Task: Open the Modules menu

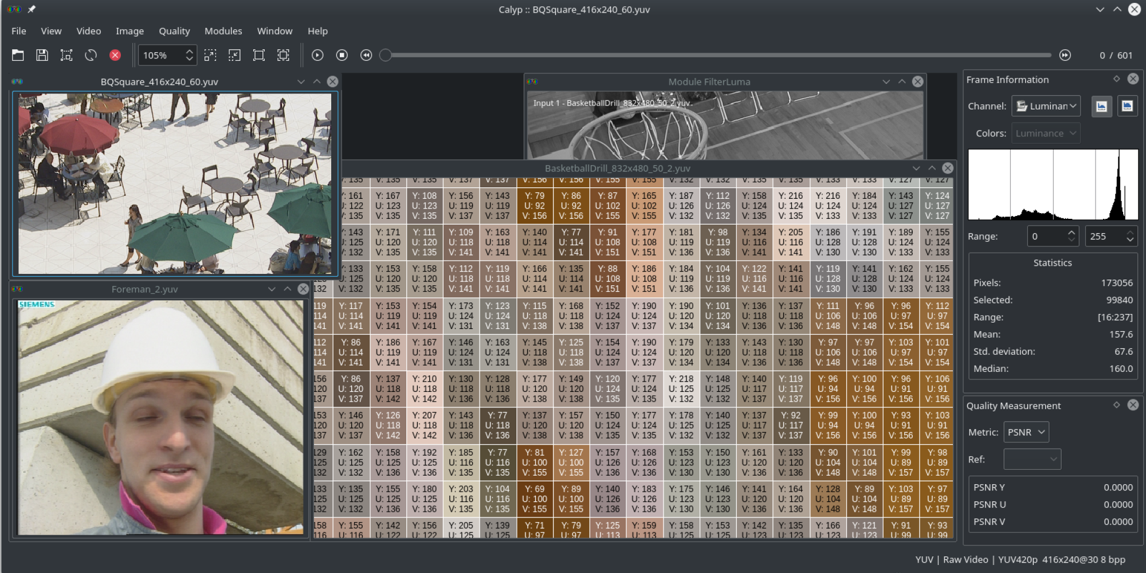Action: [223, 31]
